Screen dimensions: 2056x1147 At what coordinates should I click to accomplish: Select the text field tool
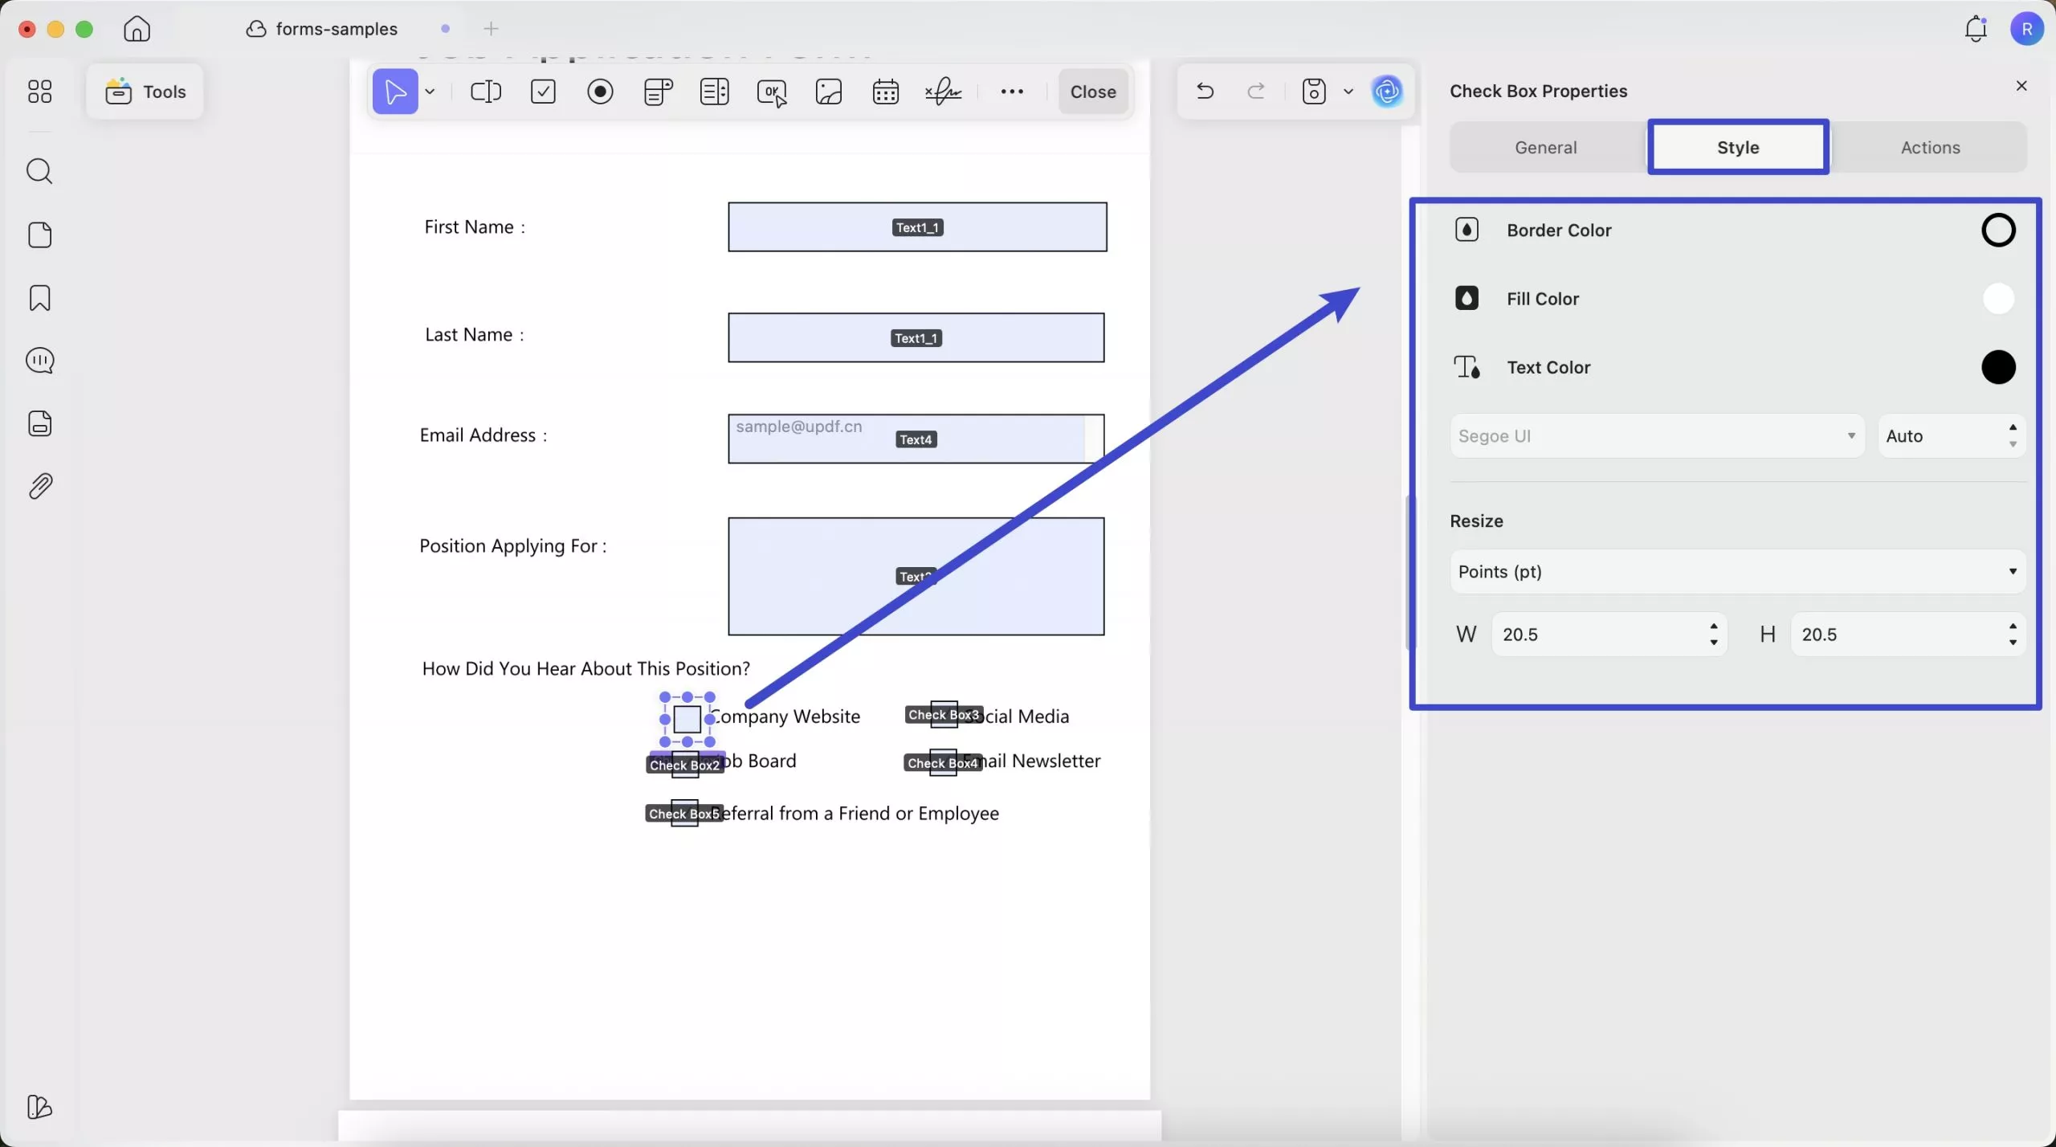(486, 91)
